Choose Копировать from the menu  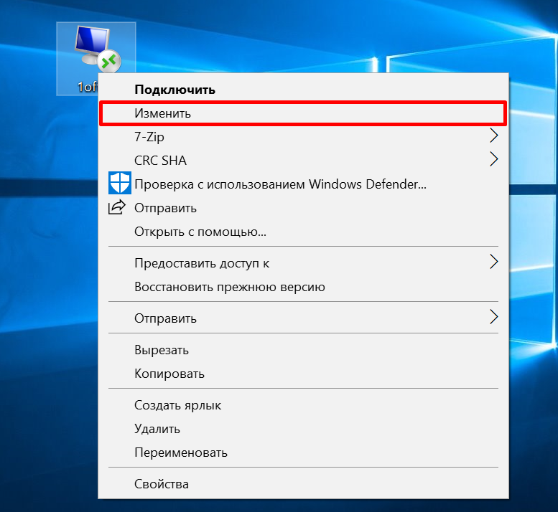pyautogui.click(x=303, y=374)
